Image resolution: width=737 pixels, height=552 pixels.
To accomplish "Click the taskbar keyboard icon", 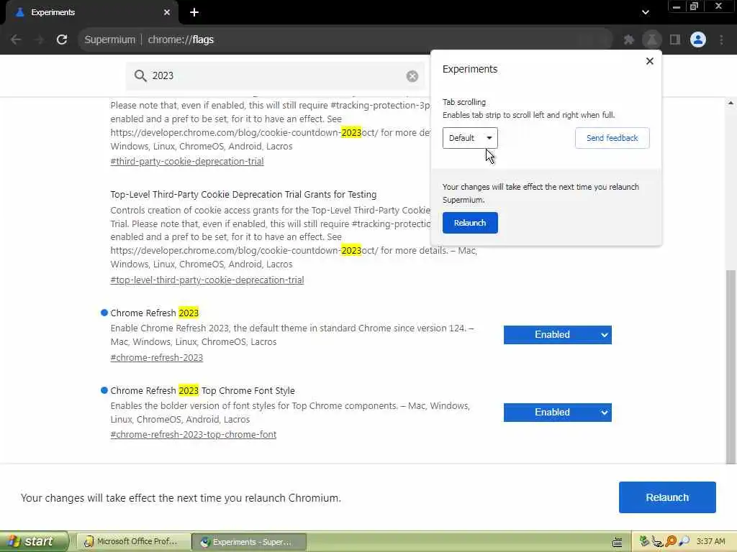I will click(617, 542).
